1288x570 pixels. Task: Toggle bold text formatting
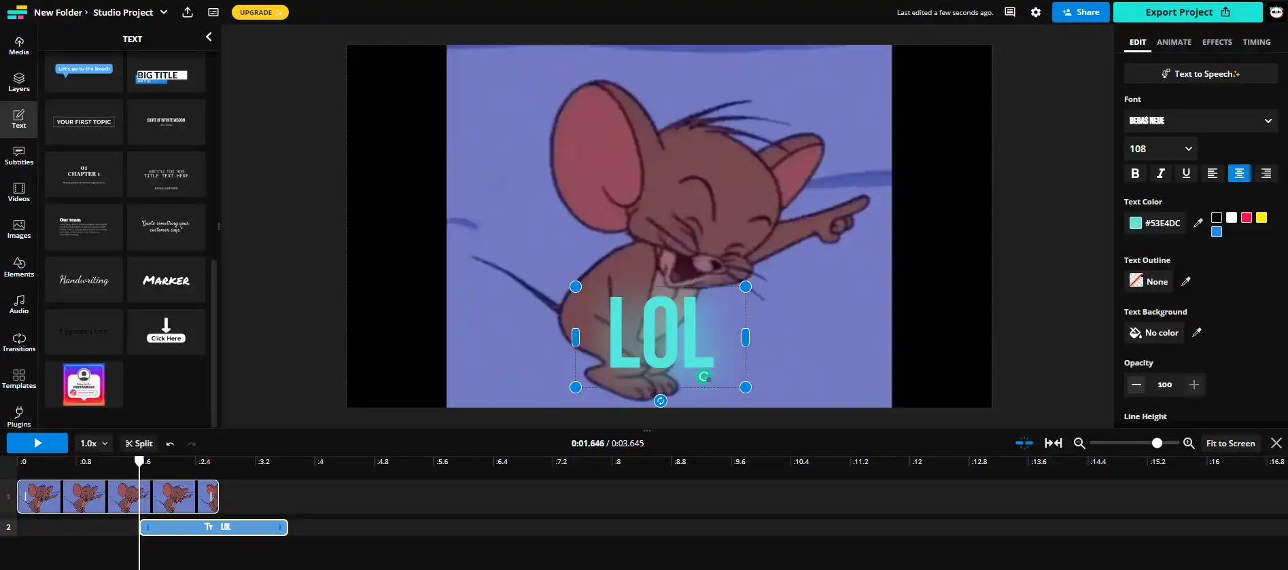(x=1135, y=173)
